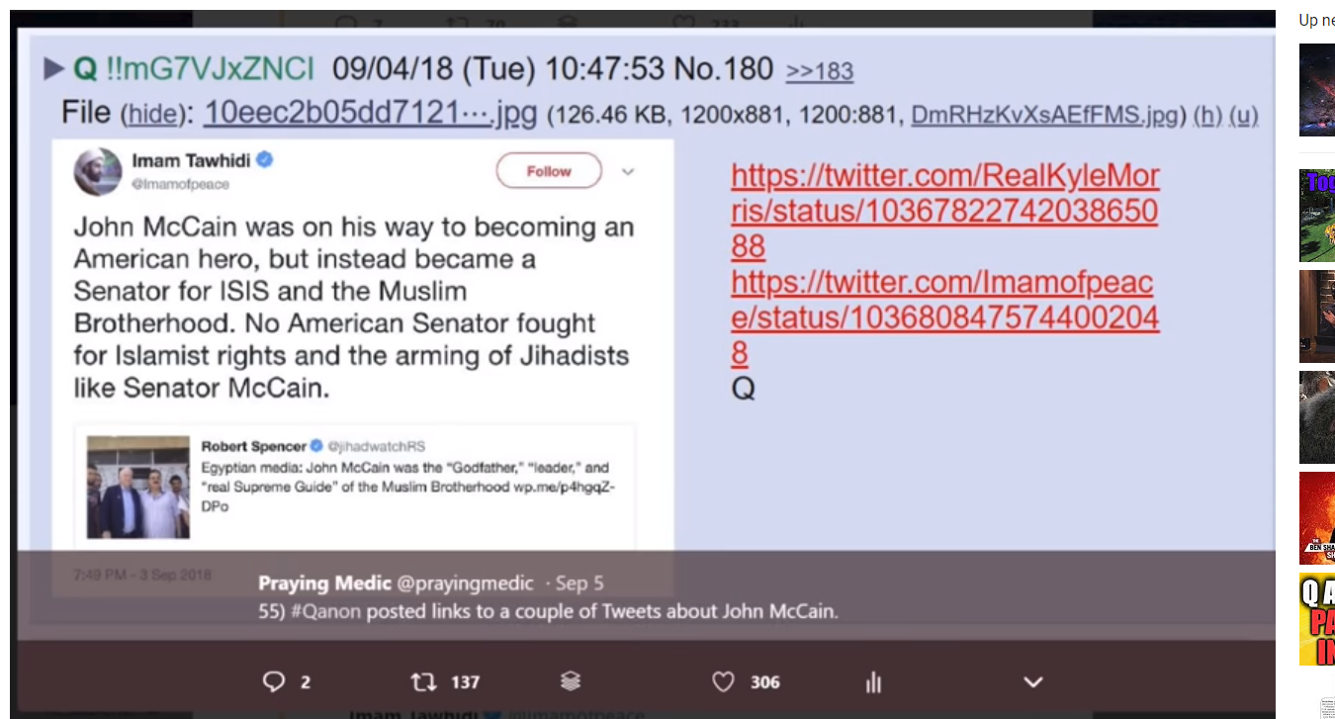Click the blue verified badge beside Imam Tawhidi

[x=265, y=160]
